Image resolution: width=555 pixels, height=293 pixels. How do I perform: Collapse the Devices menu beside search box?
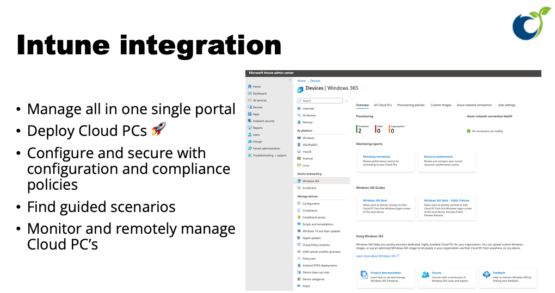coord(347,101)
